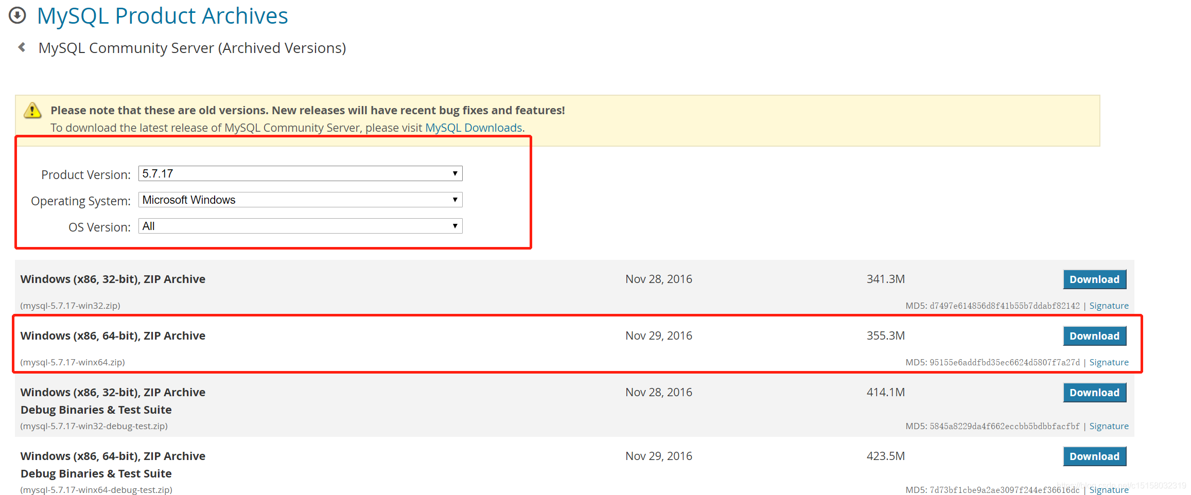Open the Product Version dropdown showing 5.7.17
The height and width of the screenshot is (495, 1191).
(300, 173)
